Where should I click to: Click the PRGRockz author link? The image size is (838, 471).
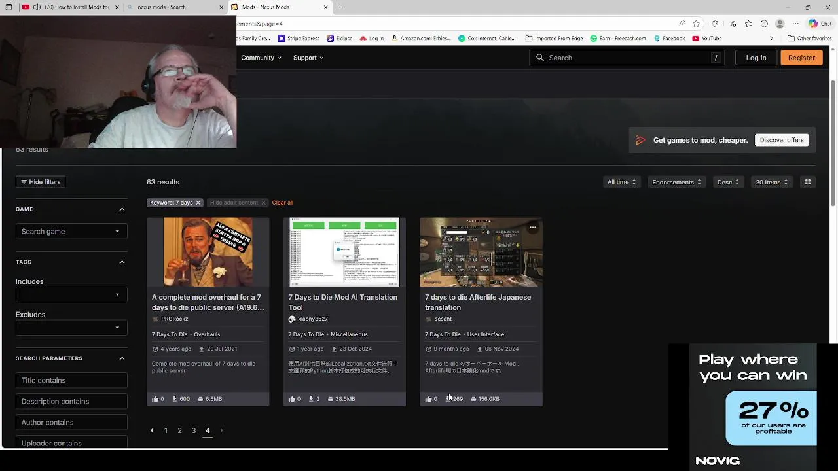[174, 319]
